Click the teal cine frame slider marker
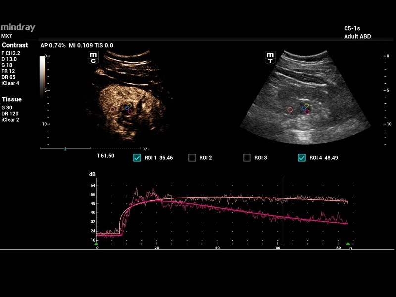This screenshot has width=396, height=297. coord(65,148)
